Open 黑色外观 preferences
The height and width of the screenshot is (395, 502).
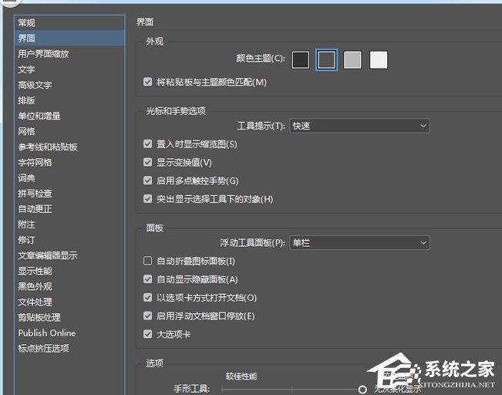[x=69, y=286]
